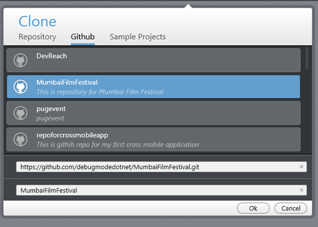Clear the MumbaiFilmFestival project name field
The image size is (318, 227).
tap(301, 190)
